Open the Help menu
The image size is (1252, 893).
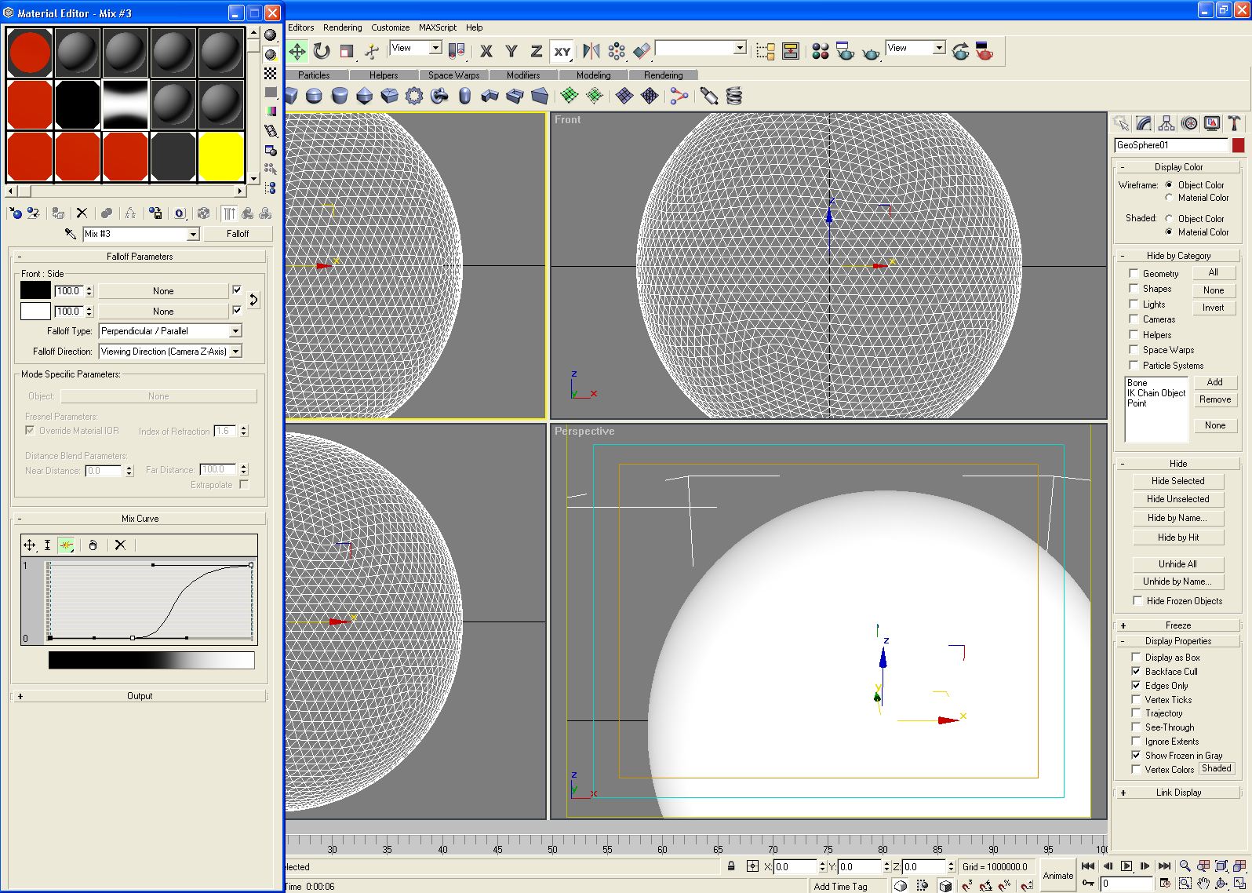(x=475, y=27)
